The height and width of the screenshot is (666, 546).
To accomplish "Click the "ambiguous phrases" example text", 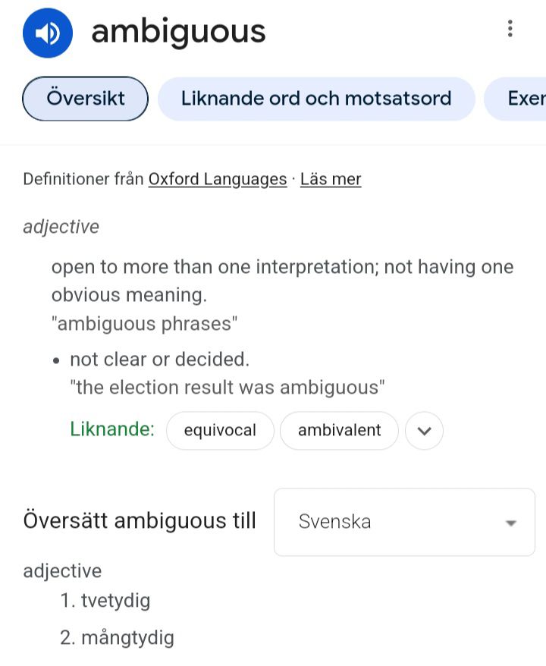I will (144, 324).
